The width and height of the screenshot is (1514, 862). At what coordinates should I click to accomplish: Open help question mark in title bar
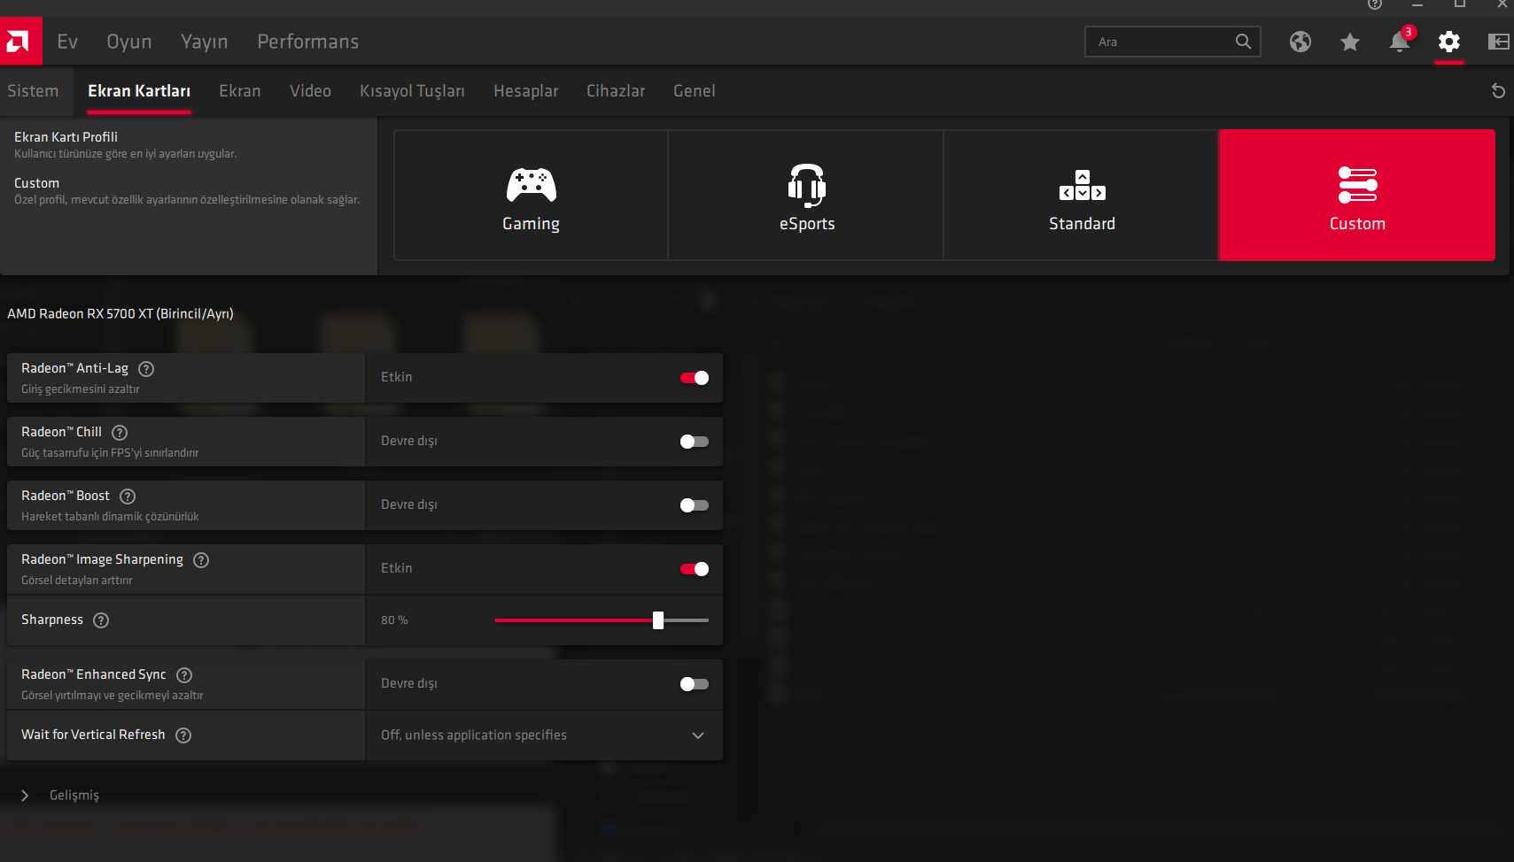point(1374,4)
